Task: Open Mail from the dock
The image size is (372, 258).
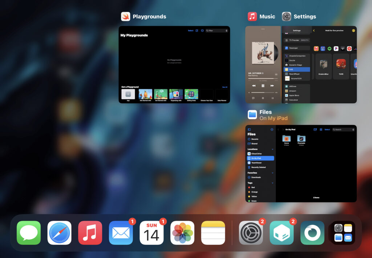Action: pyautogui.click(x=121, y=232)
